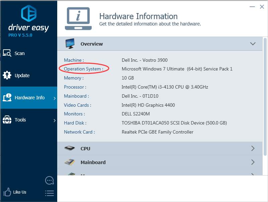Open the Tools submenu arrow

tap(54, 120)
